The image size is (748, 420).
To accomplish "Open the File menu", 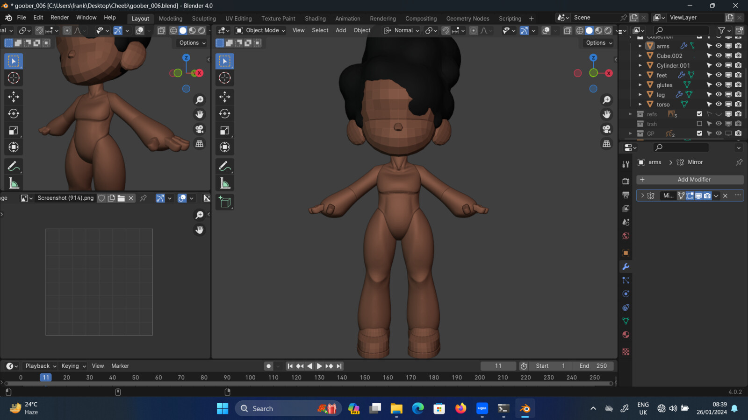I will 22,18.
